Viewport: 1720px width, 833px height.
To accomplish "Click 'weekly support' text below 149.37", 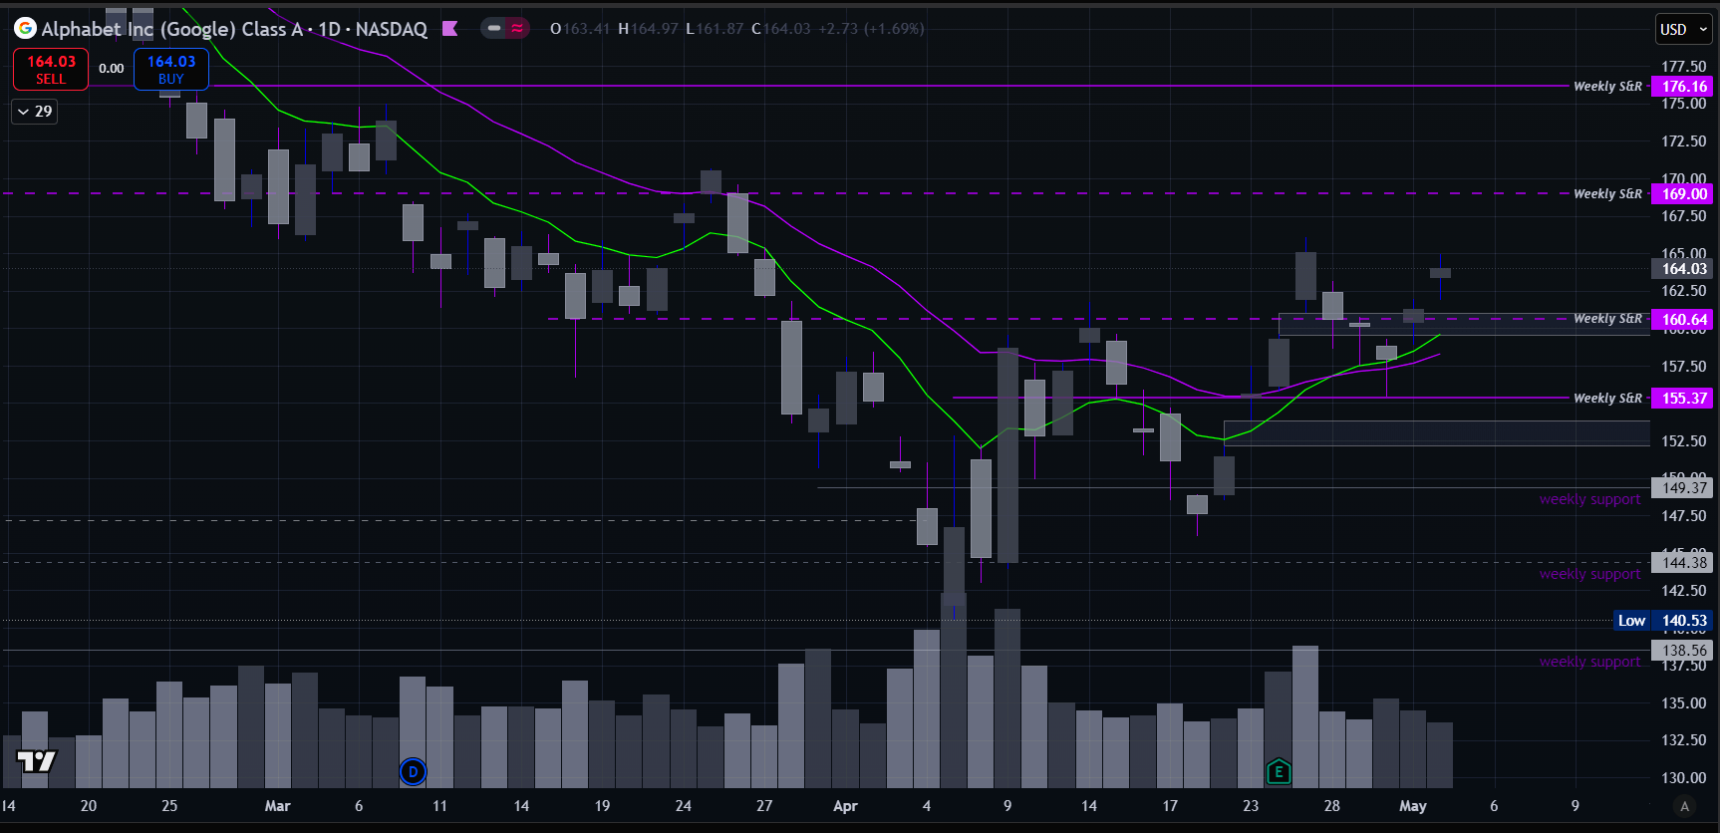I will (x=1589, y=499).
